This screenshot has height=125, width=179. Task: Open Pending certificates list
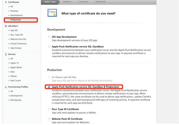point(14,11)
